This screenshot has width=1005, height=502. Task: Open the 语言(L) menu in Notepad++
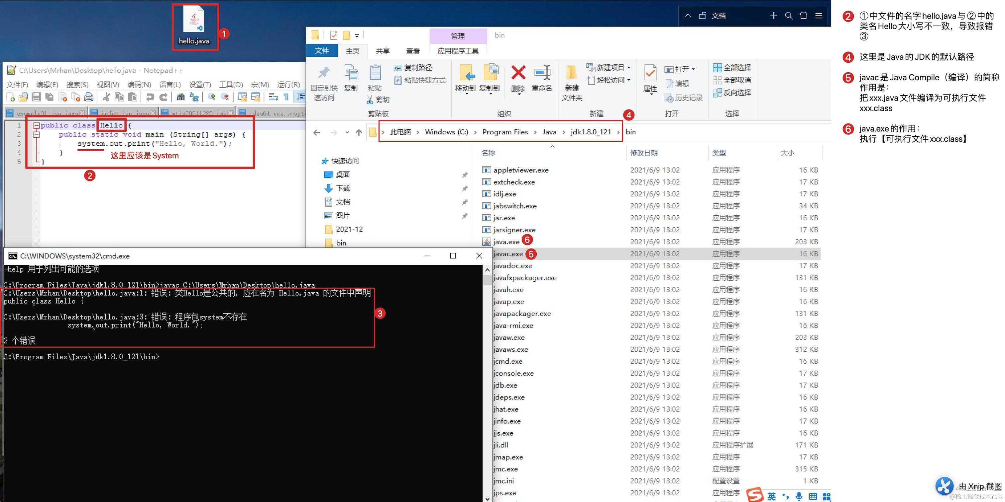170,85
